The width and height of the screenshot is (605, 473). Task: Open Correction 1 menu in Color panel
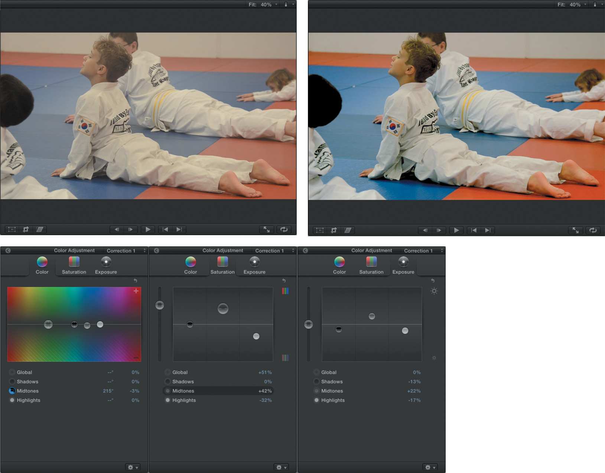[x=126, y=250]
